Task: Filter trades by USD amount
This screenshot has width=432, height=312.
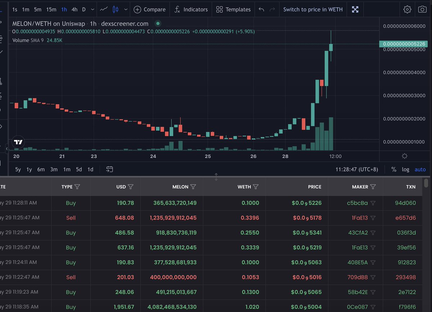Action: 131,187
